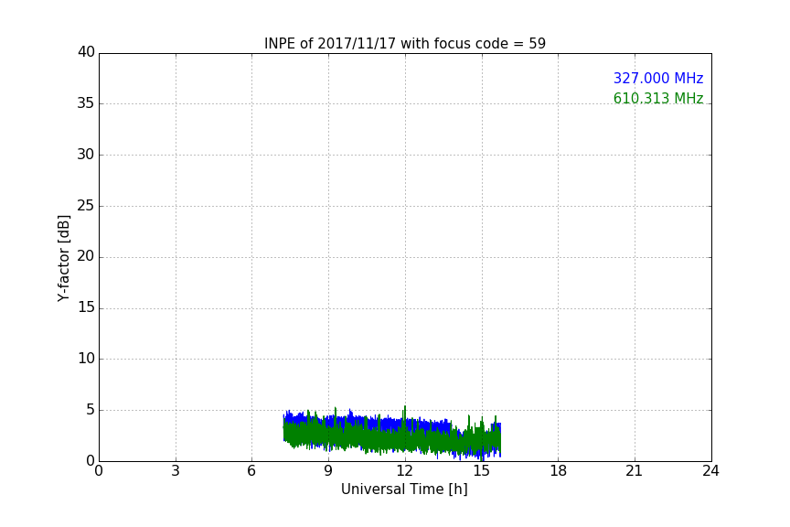This screenshot has height=527, width=790.
Task: Click the green spike peak near 12 hours
Action: [x=404, y=407]
